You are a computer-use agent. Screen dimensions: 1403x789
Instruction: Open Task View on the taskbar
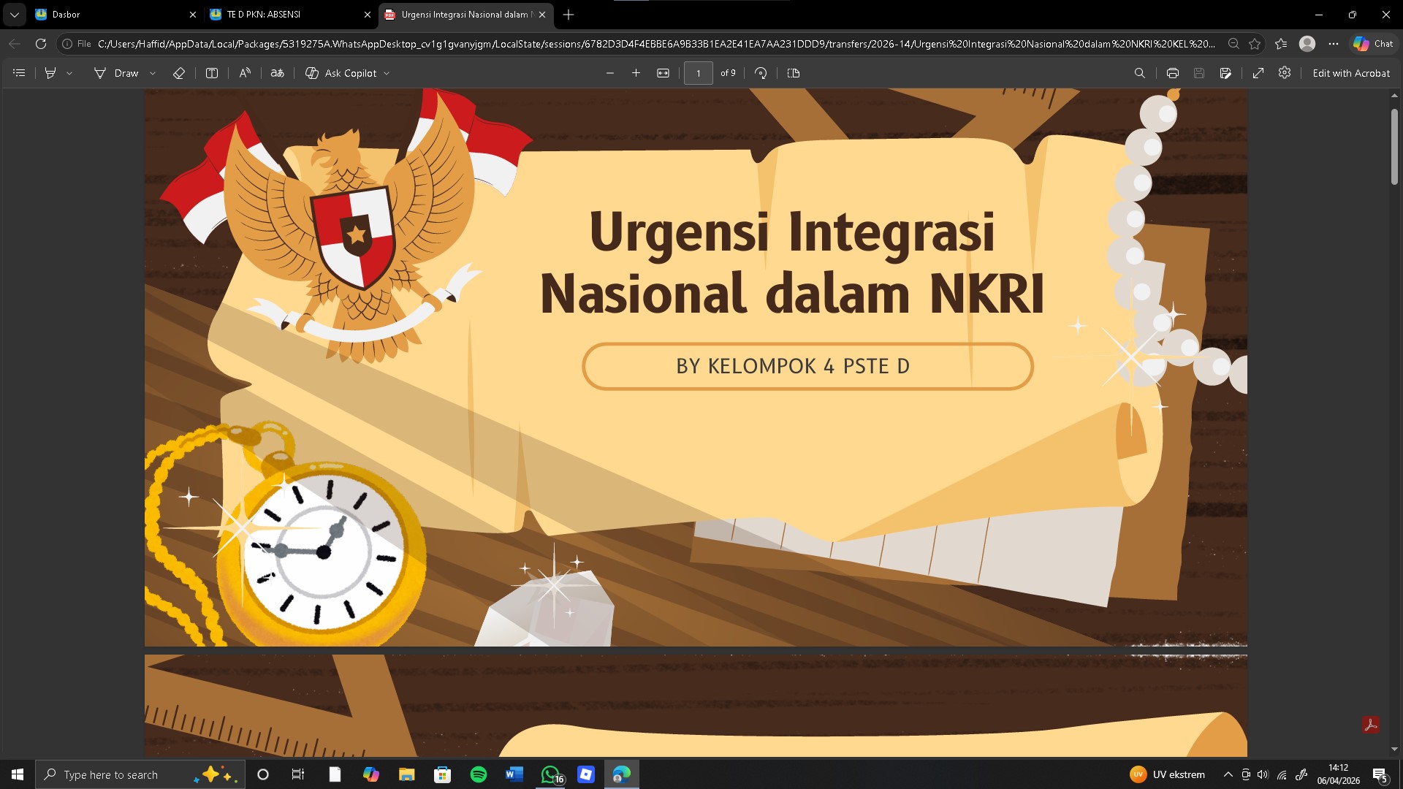[298, 774]
